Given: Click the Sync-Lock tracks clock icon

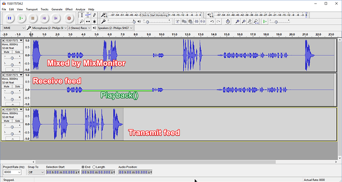Looking at the screenshot, I should [x=228, y=21].
